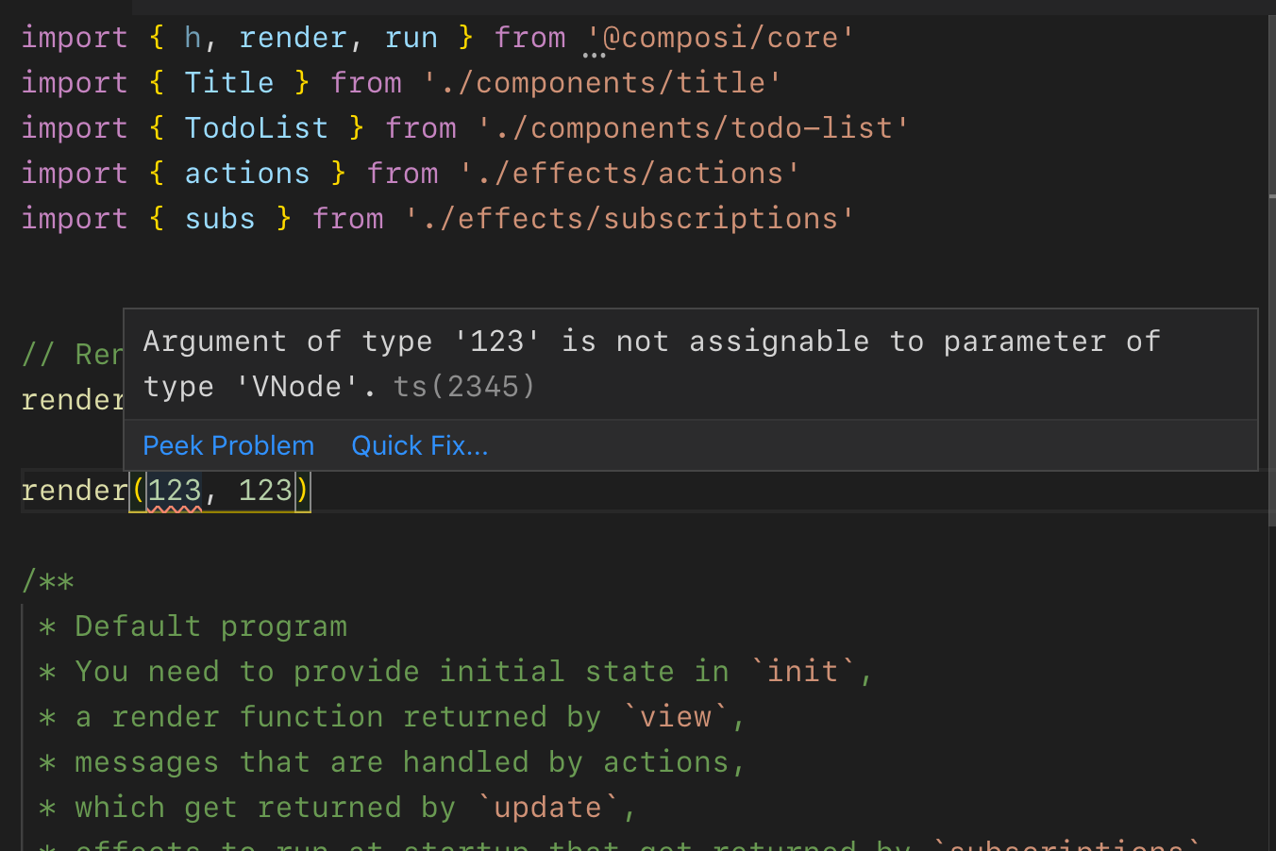Click the '@composi/core' import path
1276x851 pixels.
tap(720, 38)
